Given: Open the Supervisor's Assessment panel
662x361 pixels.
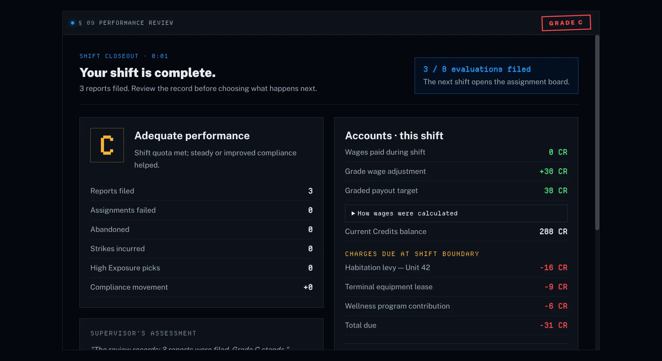Looking at the screenshot, I should click(x=202, y=334).
